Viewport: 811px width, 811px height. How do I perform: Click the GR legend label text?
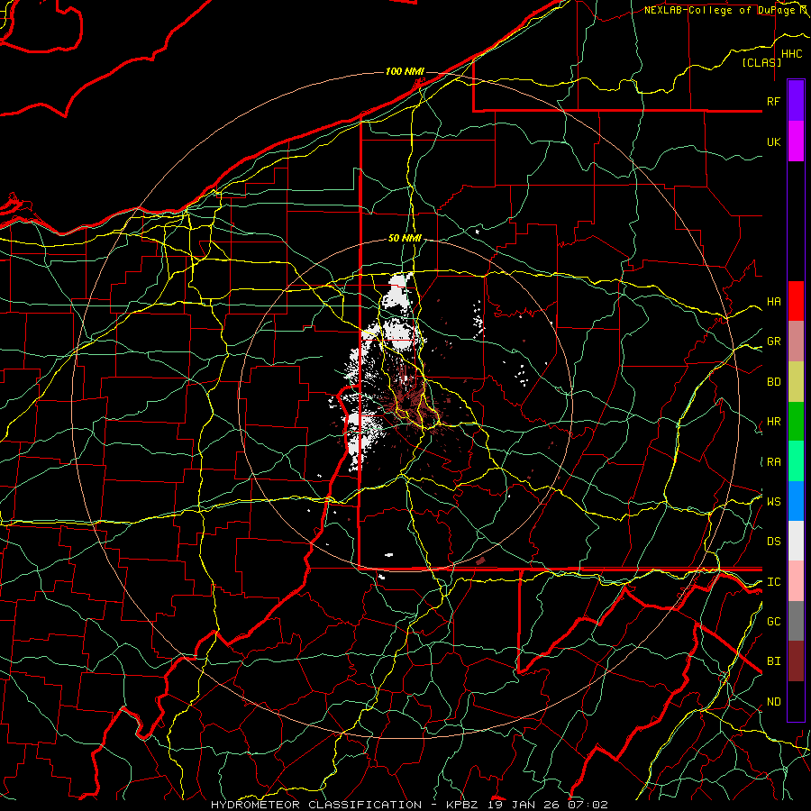[x=773, y=342]
